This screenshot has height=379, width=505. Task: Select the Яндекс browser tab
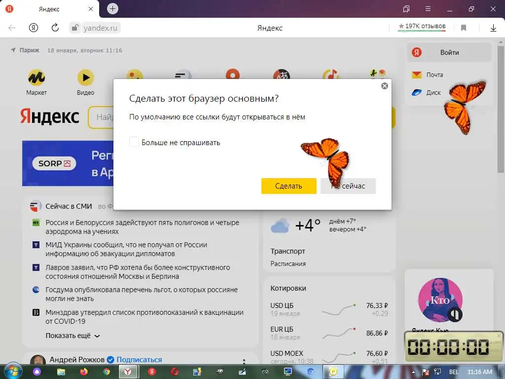[x=50, y=9]
